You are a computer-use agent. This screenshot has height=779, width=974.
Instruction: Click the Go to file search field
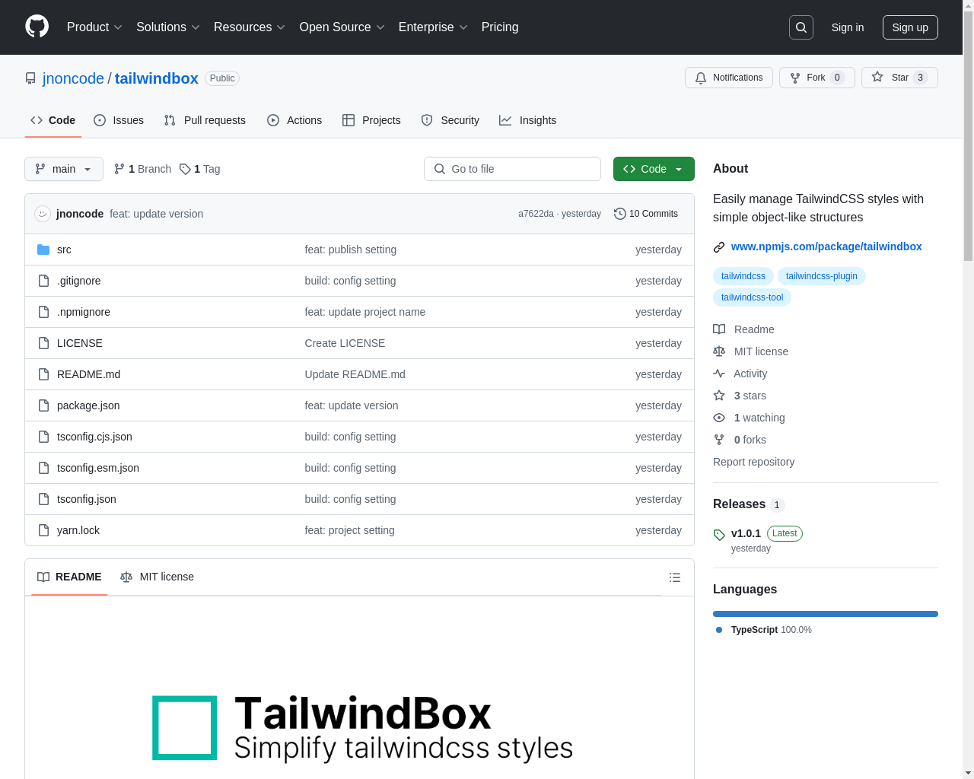coord(512,169)
